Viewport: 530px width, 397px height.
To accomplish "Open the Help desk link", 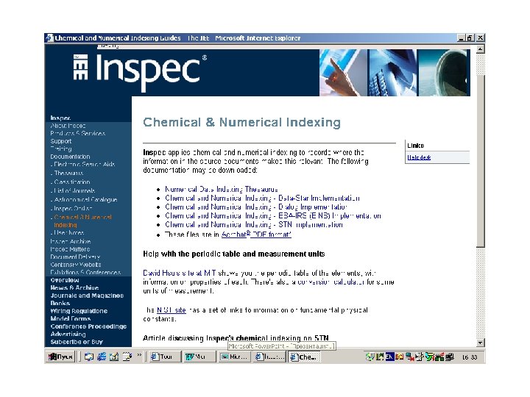I will coord(419,157).
